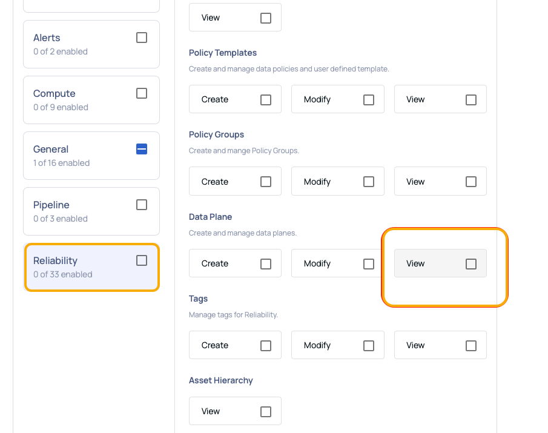The image size is (548, 433).
Task: Check Create under Data Plane
Action: (266, 264)
